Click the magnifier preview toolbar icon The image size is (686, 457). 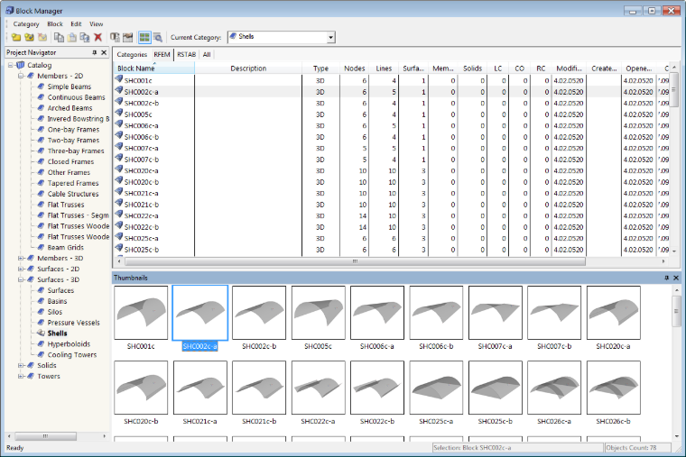tap(157, 38)
